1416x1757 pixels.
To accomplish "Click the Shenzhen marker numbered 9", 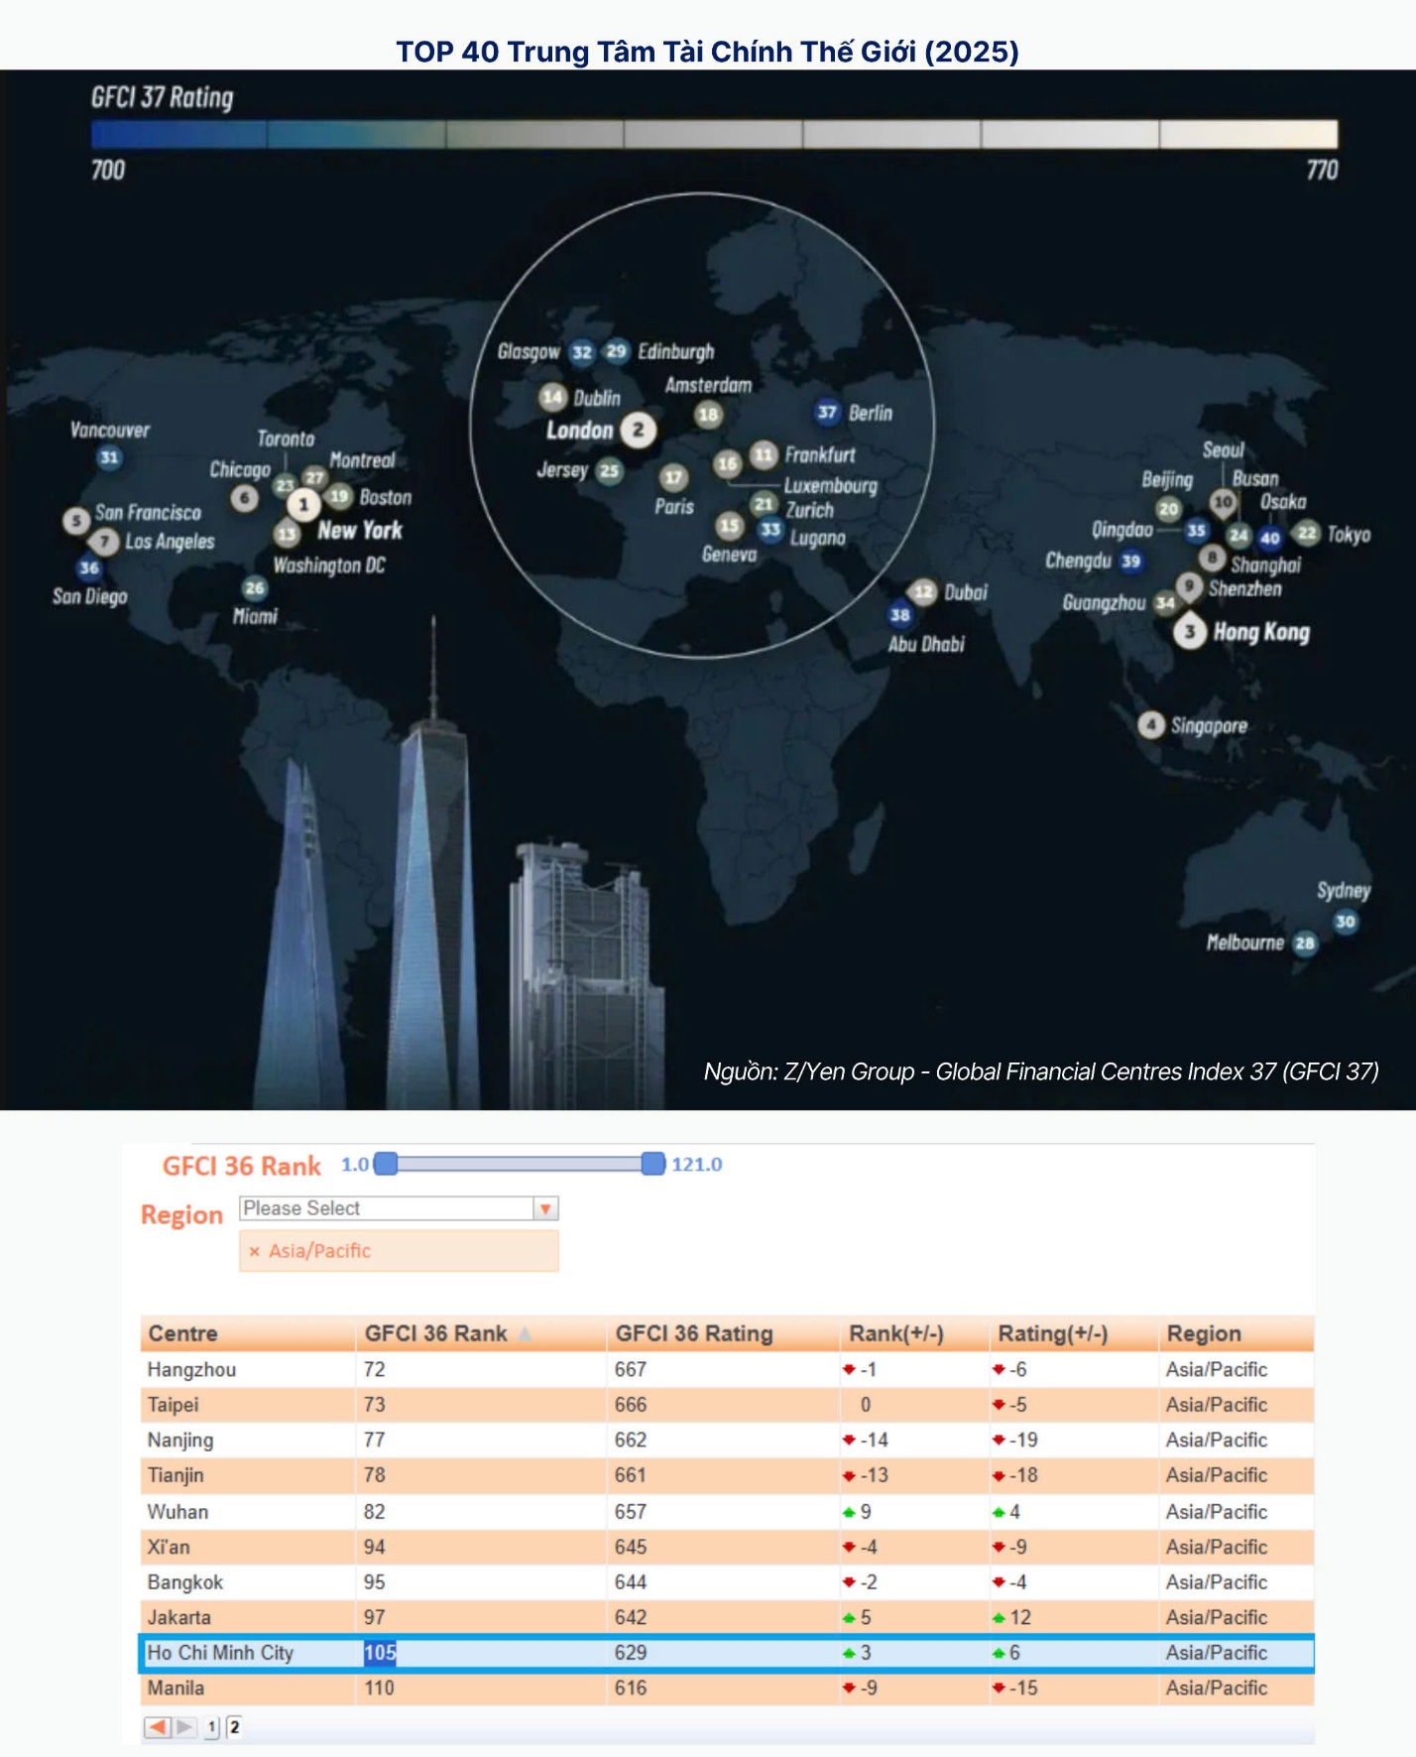I will [x=1189, y=586].
